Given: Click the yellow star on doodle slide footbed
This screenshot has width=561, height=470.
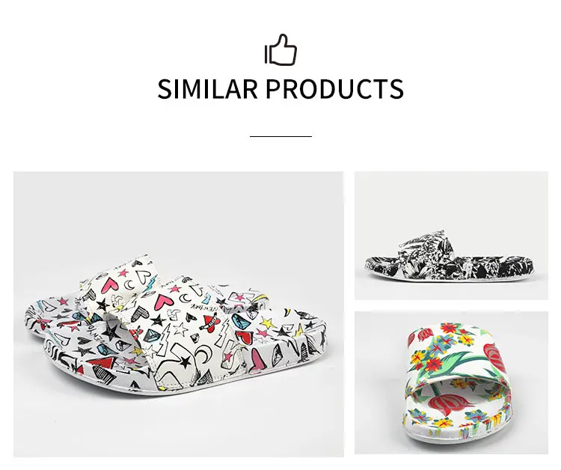Looking at the screenshot, I should tap(269, 323).
